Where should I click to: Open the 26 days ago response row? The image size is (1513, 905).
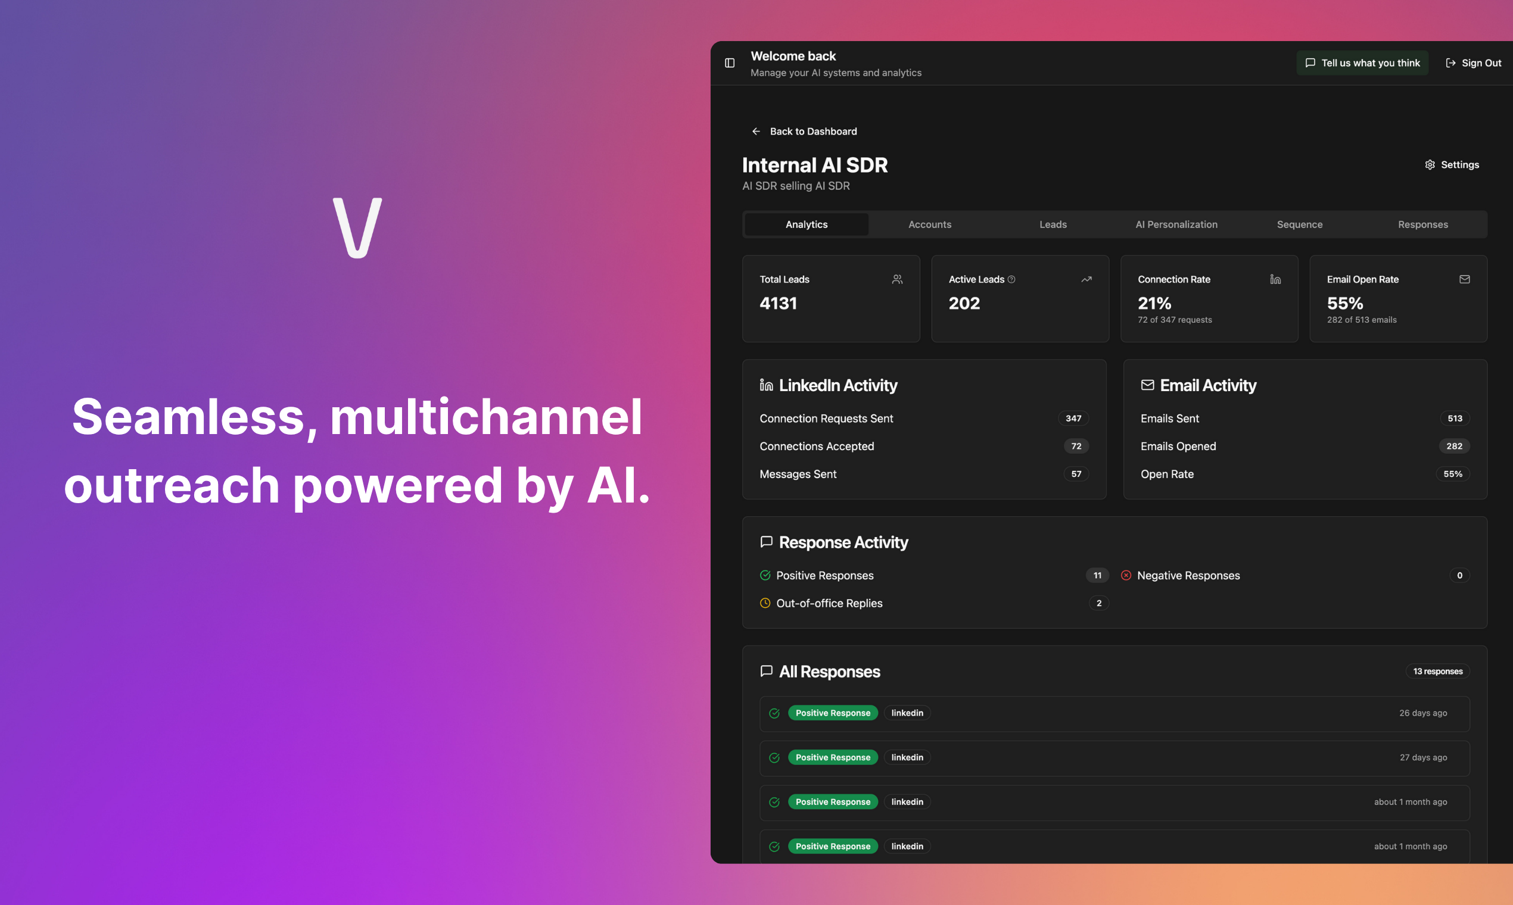coord(1114,713)
